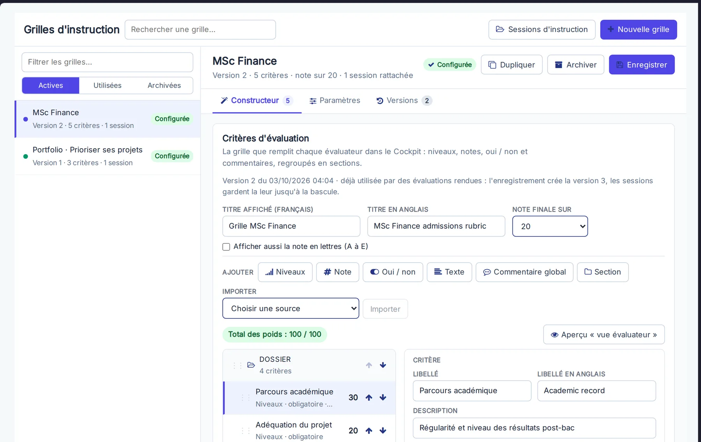Select 'Portfolio · Prioriser ses projets' grid
This screenshot has width=701, height=442.
(107, 156)
